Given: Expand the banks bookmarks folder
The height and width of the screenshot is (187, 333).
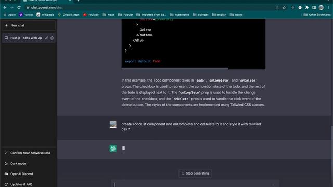Looking at the screenshot, I should (236, 15).
